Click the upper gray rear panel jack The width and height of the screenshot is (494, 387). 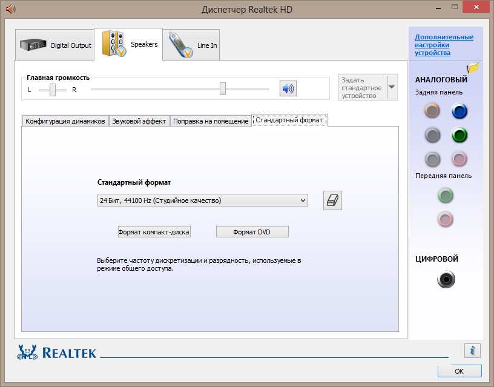coord(432,135)
